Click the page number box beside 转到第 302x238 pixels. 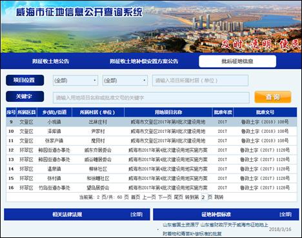click(x=203, y=197)
